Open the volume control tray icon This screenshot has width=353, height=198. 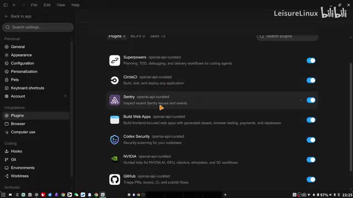coord(330,195)
